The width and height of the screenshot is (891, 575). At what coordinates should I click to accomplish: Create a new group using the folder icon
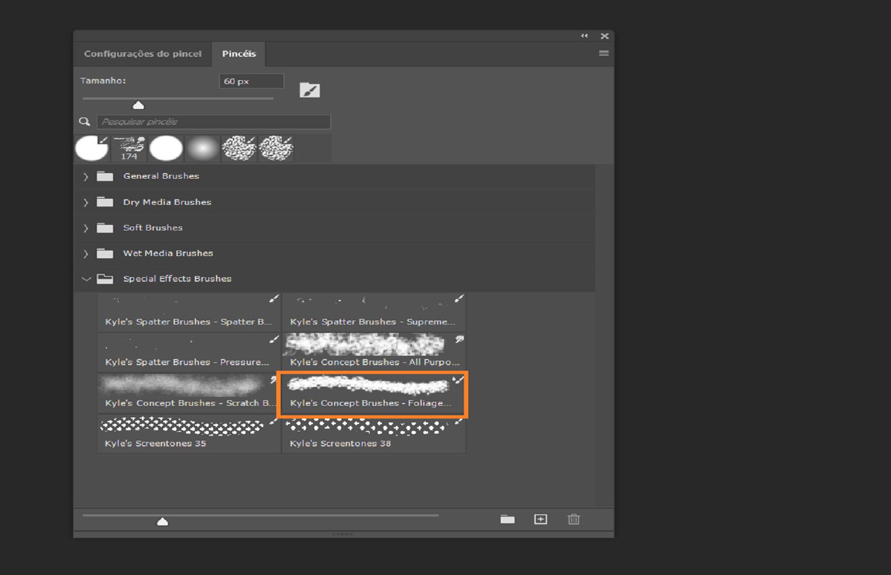(507, 519)
